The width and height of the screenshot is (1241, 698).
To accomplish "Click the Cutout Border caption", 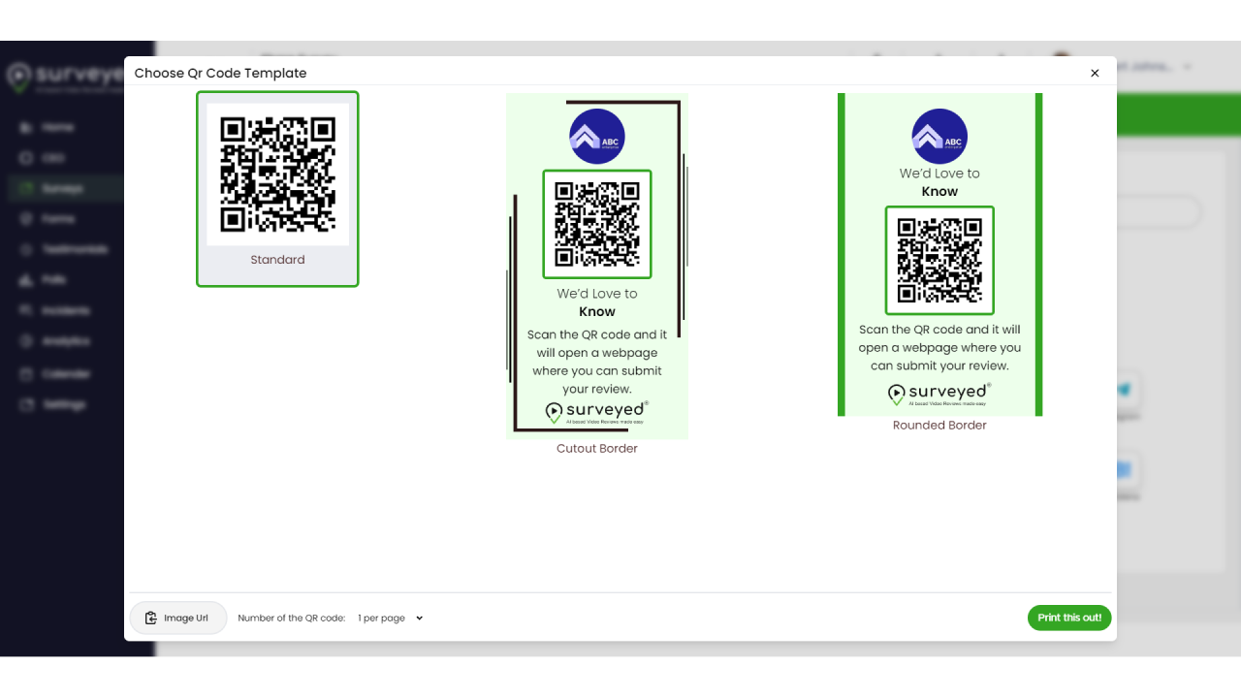I will coord(597,449).
